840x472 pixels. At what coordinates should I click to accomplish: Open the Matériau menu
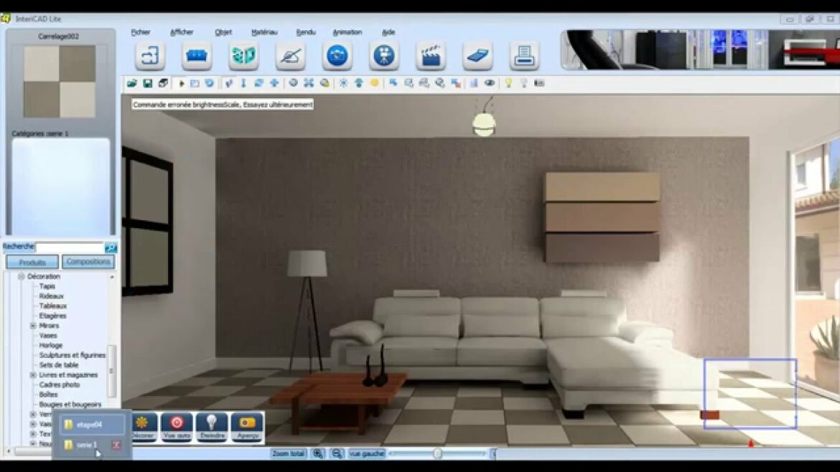tap(266, 32)
